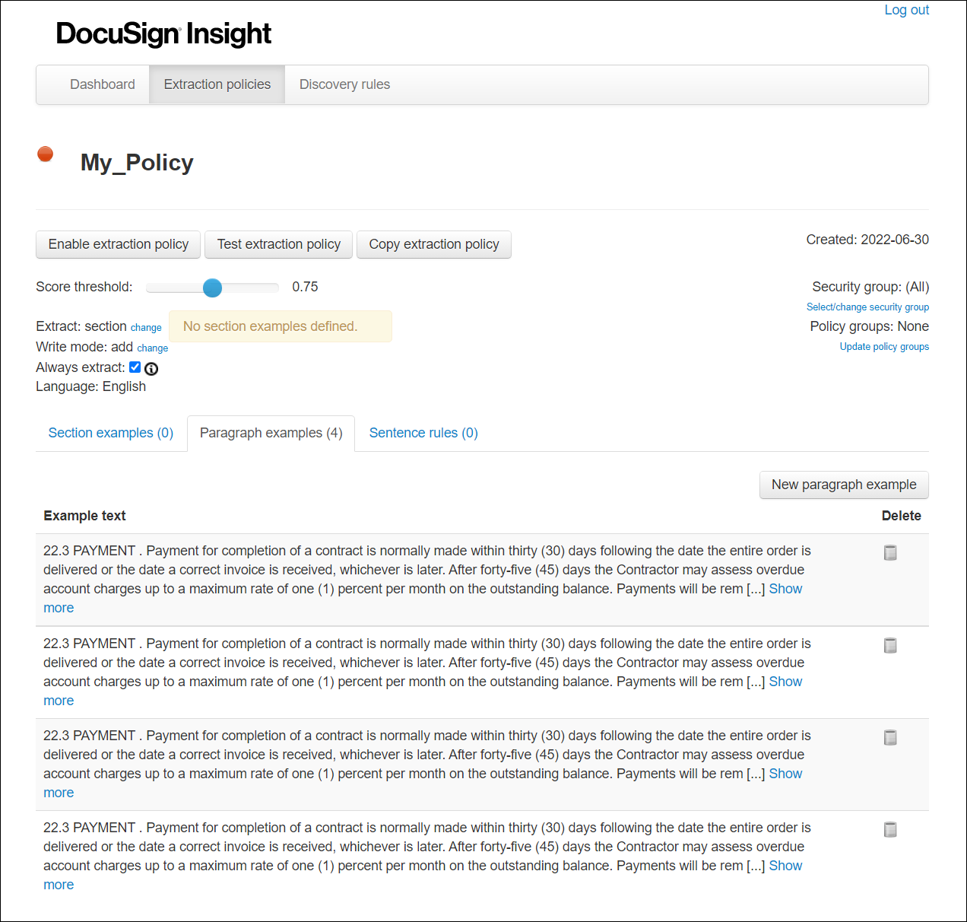Expand first example with Show more
Image resolution: width=967 pixels, height=922 pixels.
pos(785,589)
